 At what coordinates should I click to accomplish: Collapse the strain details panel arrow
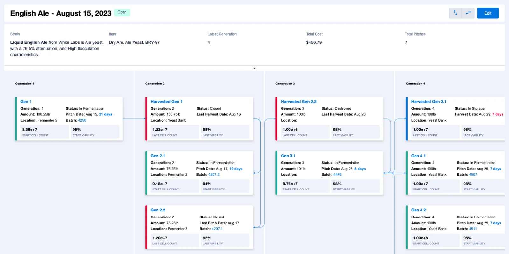point(254,68)
